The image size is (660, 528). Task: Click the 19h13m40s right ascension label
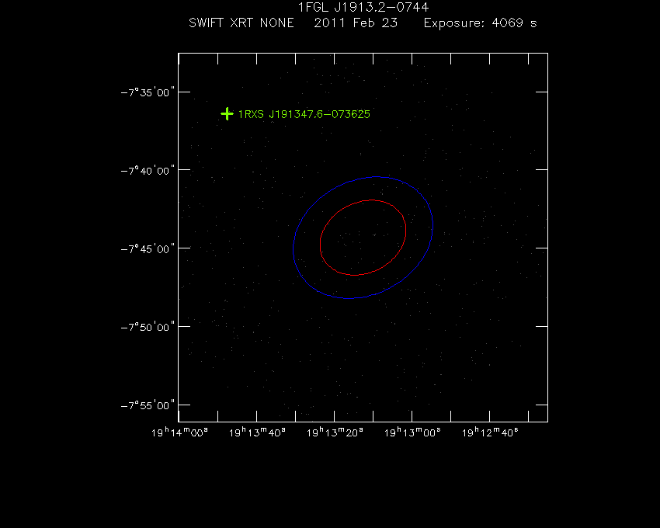257,432
